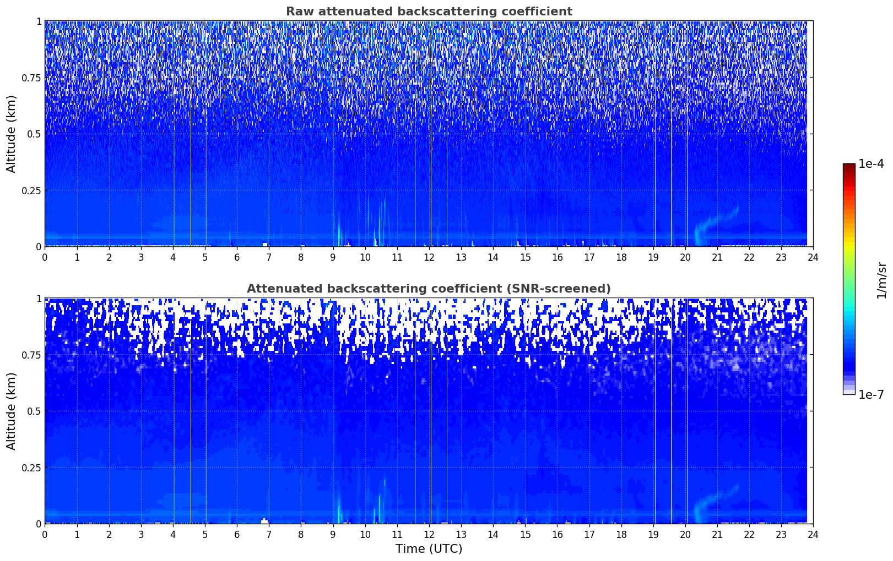The width and height of the screenshot is (893, 561).
Task: Click the "1e-7" colorbar minimum label
Action: [x=871, y=395]
